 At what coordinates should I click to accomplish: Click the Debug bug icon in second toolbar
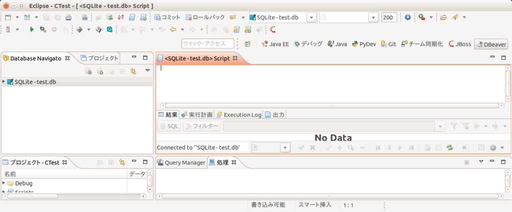(x=42, y=29)
